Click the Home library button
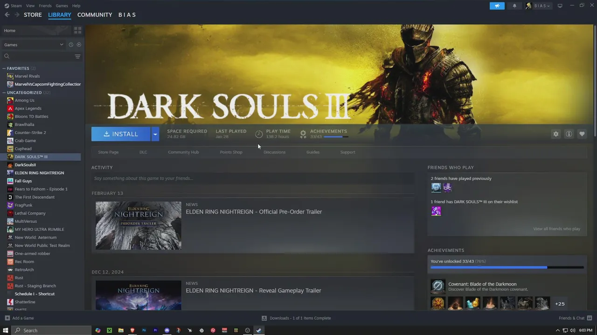Image resolution: width=597 pixels, height=335 pixels. [x=36, y=30]
